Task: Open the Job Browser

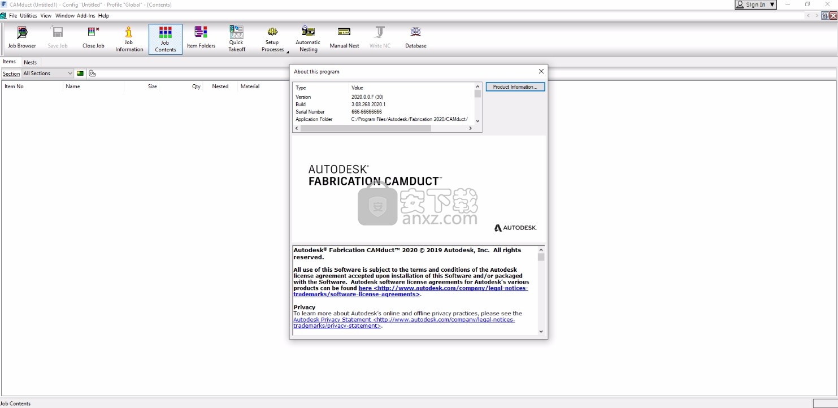Action: [x=21, y=38]
